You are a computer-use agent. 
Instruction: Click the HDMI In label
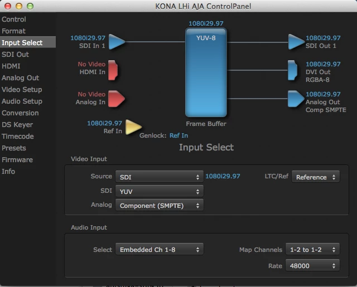(x=92, y=72)
